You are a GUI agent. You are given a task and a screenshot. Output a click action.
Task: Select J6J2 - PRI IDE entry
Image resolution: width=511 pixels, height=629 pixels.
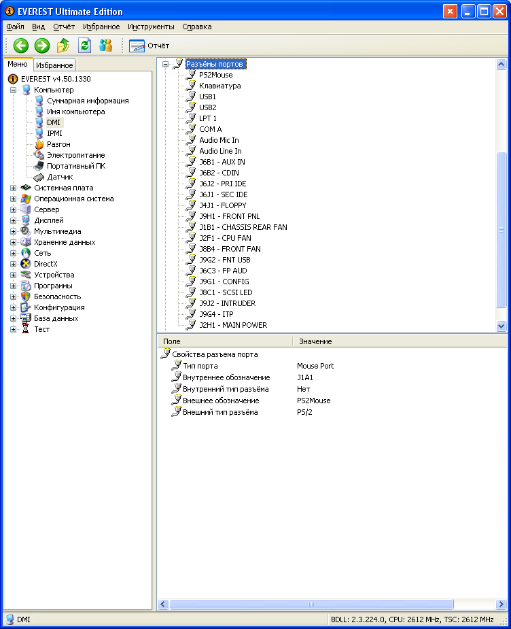coord(223,184)
